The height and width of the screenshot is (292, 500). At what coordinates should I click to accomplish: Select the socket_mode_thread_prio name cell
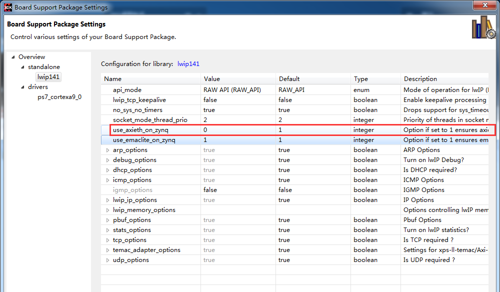pyautogui.click(x=150, y=120)
